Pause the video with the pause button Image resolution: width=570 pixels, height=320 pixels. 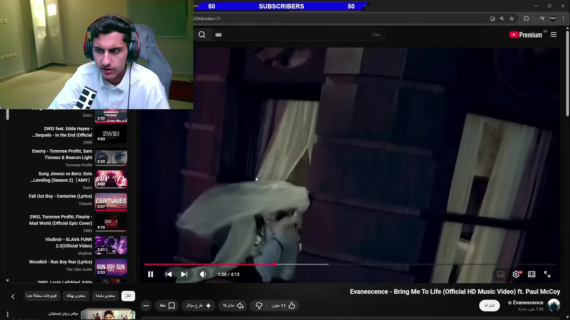(x=151, y=274)
